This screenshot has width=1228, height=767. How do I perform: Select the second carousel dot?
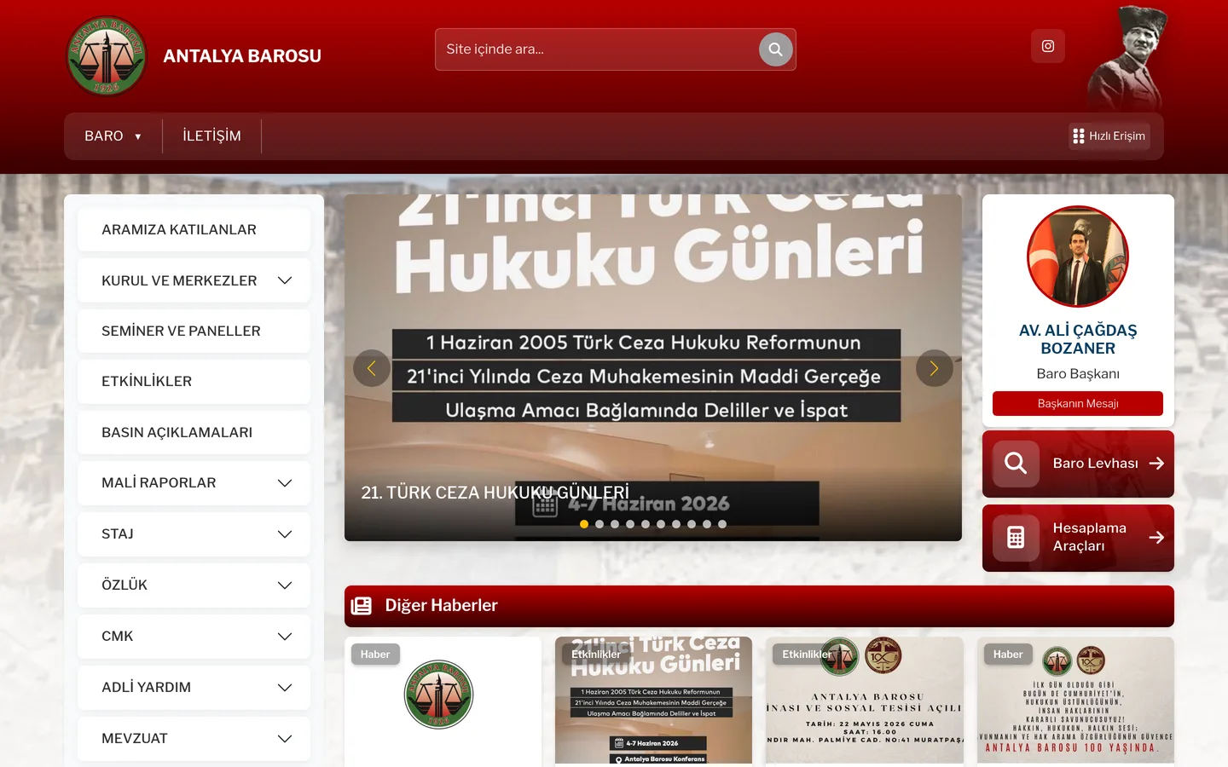(x=600, y=524)
